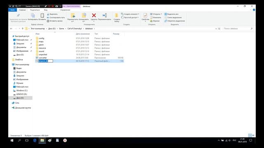Click the New folder (Создать папку) icon
The height and width of the screenshot is (148, 264).
(x=116, y=16)
